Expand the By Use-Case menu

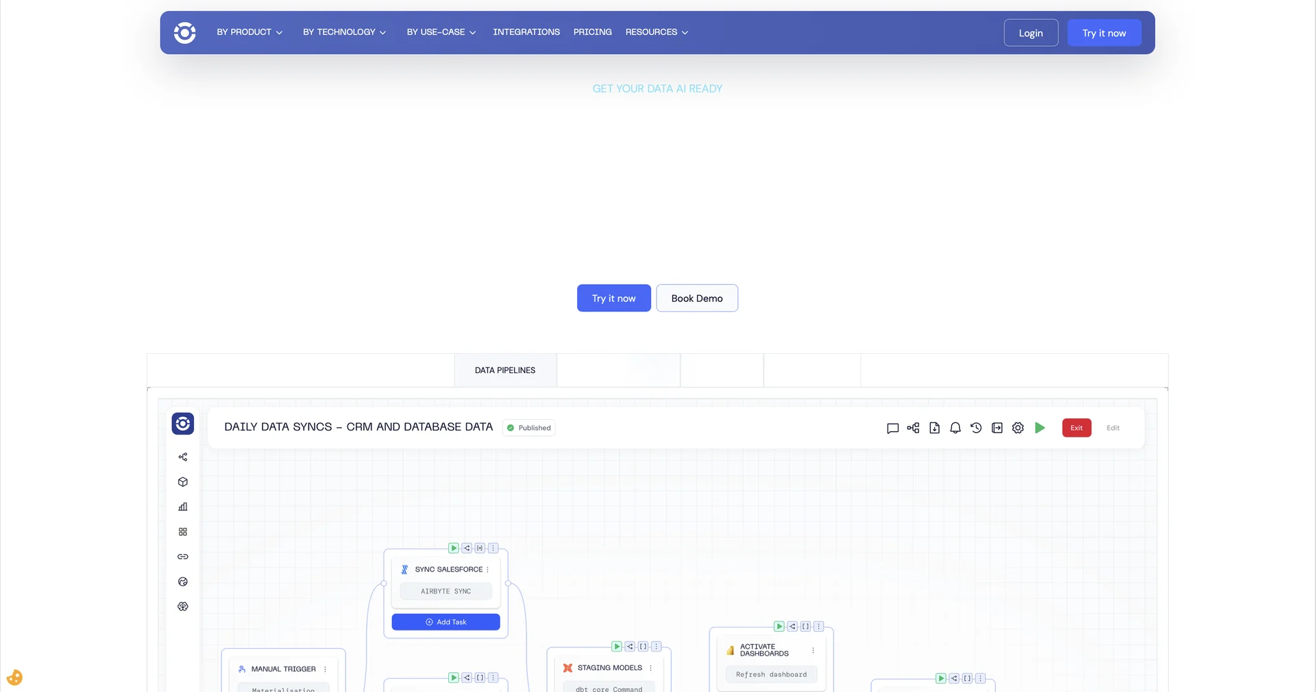441,32
